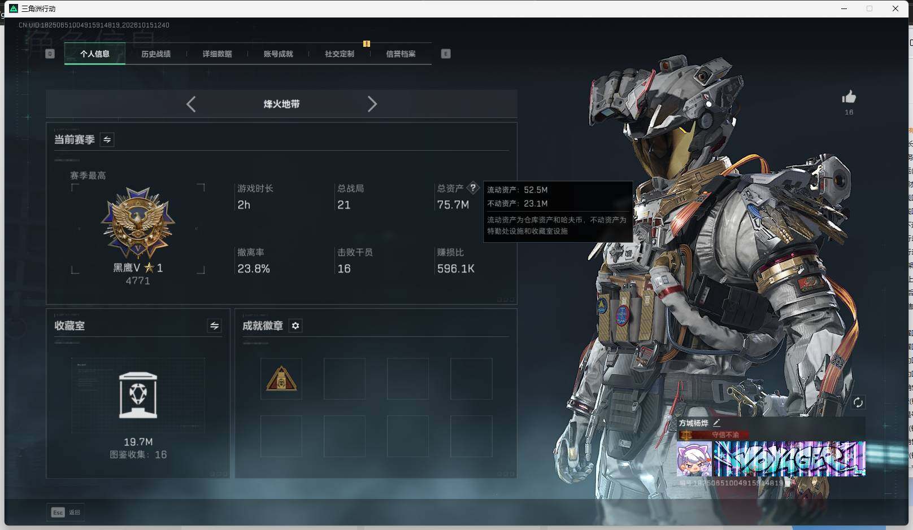Click the 流动资产: 52.5M tooltip line
913x530 pixels.
tap(518, 190)
